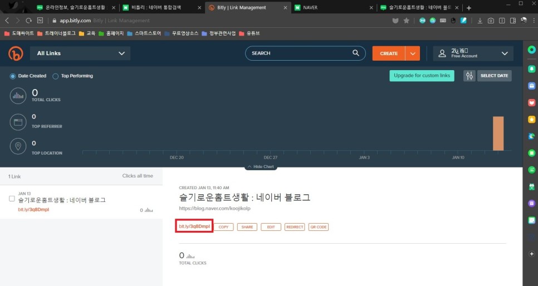Screen dimensions: 538x286
Task: Open the 무료영상소스 bookmark folder
Action: [181, 33]
